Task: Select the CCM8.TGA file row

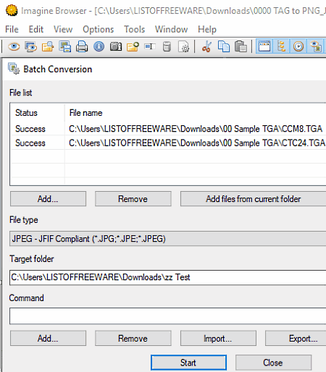Action: (168, 129)
